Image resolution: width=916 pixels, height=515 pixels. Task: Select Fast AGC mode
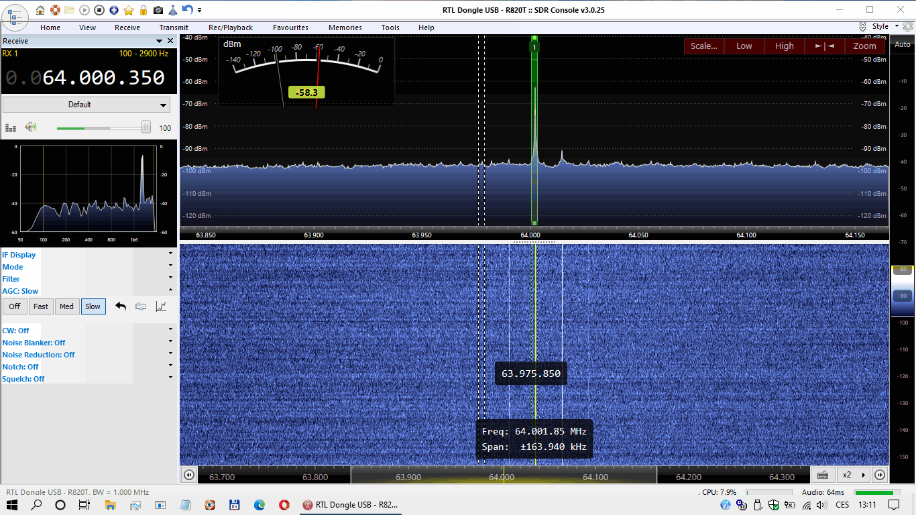[x=41, y=306]
